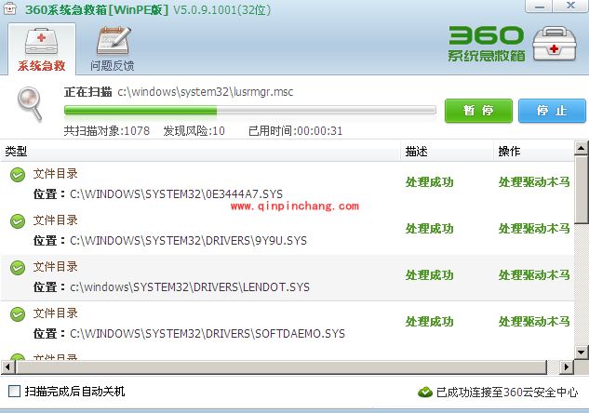Select path C:\WINDOWS\SYSTEM32\DRIVERS\9Y9U.SYS

(188, 241)
